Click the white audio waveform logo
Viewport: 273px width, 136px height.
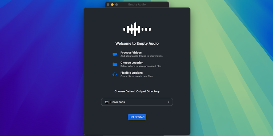coord(137,29)
